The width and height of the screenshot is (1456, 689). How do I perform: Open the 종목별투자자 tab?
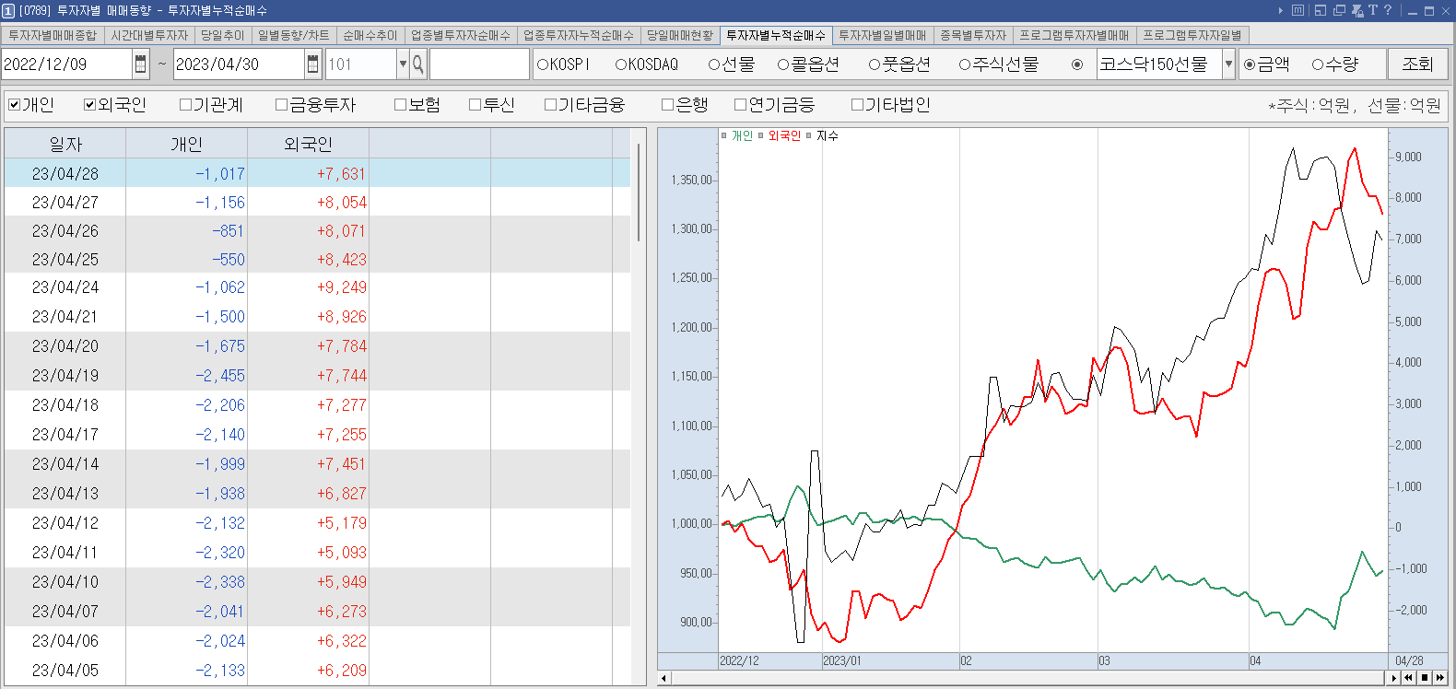pos(972,35)
